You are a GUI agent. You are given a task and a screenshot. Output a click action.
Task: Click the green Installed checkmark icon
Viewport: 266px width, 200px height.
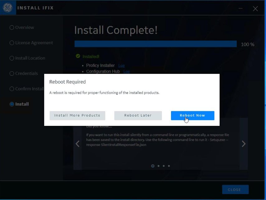78,56
